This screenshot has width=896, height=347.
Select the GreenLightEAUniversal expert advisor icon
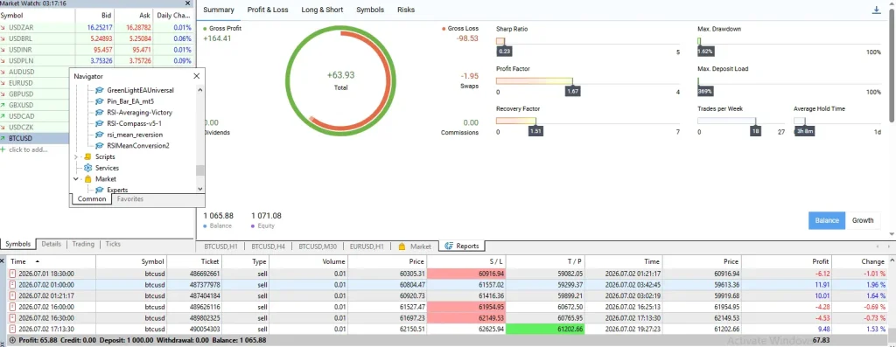[x=100, y=90]
